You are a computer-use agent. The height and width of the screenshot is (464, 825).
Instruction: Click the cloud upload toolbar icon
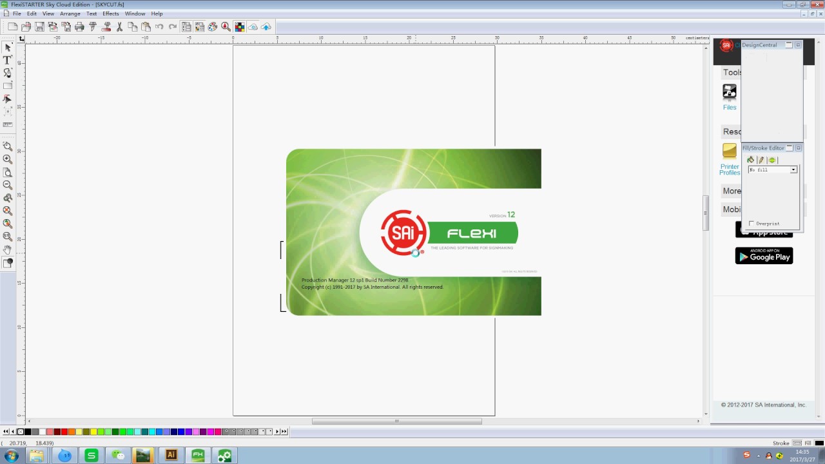coord(266,26)
